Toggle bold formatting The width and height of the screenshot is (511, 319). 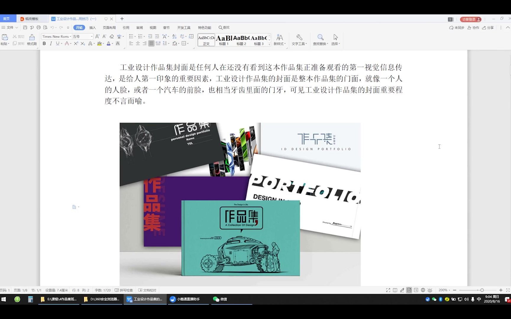44,43
